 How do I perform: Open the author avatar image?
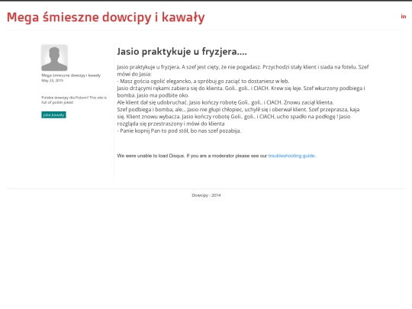[x=54, y=58]
